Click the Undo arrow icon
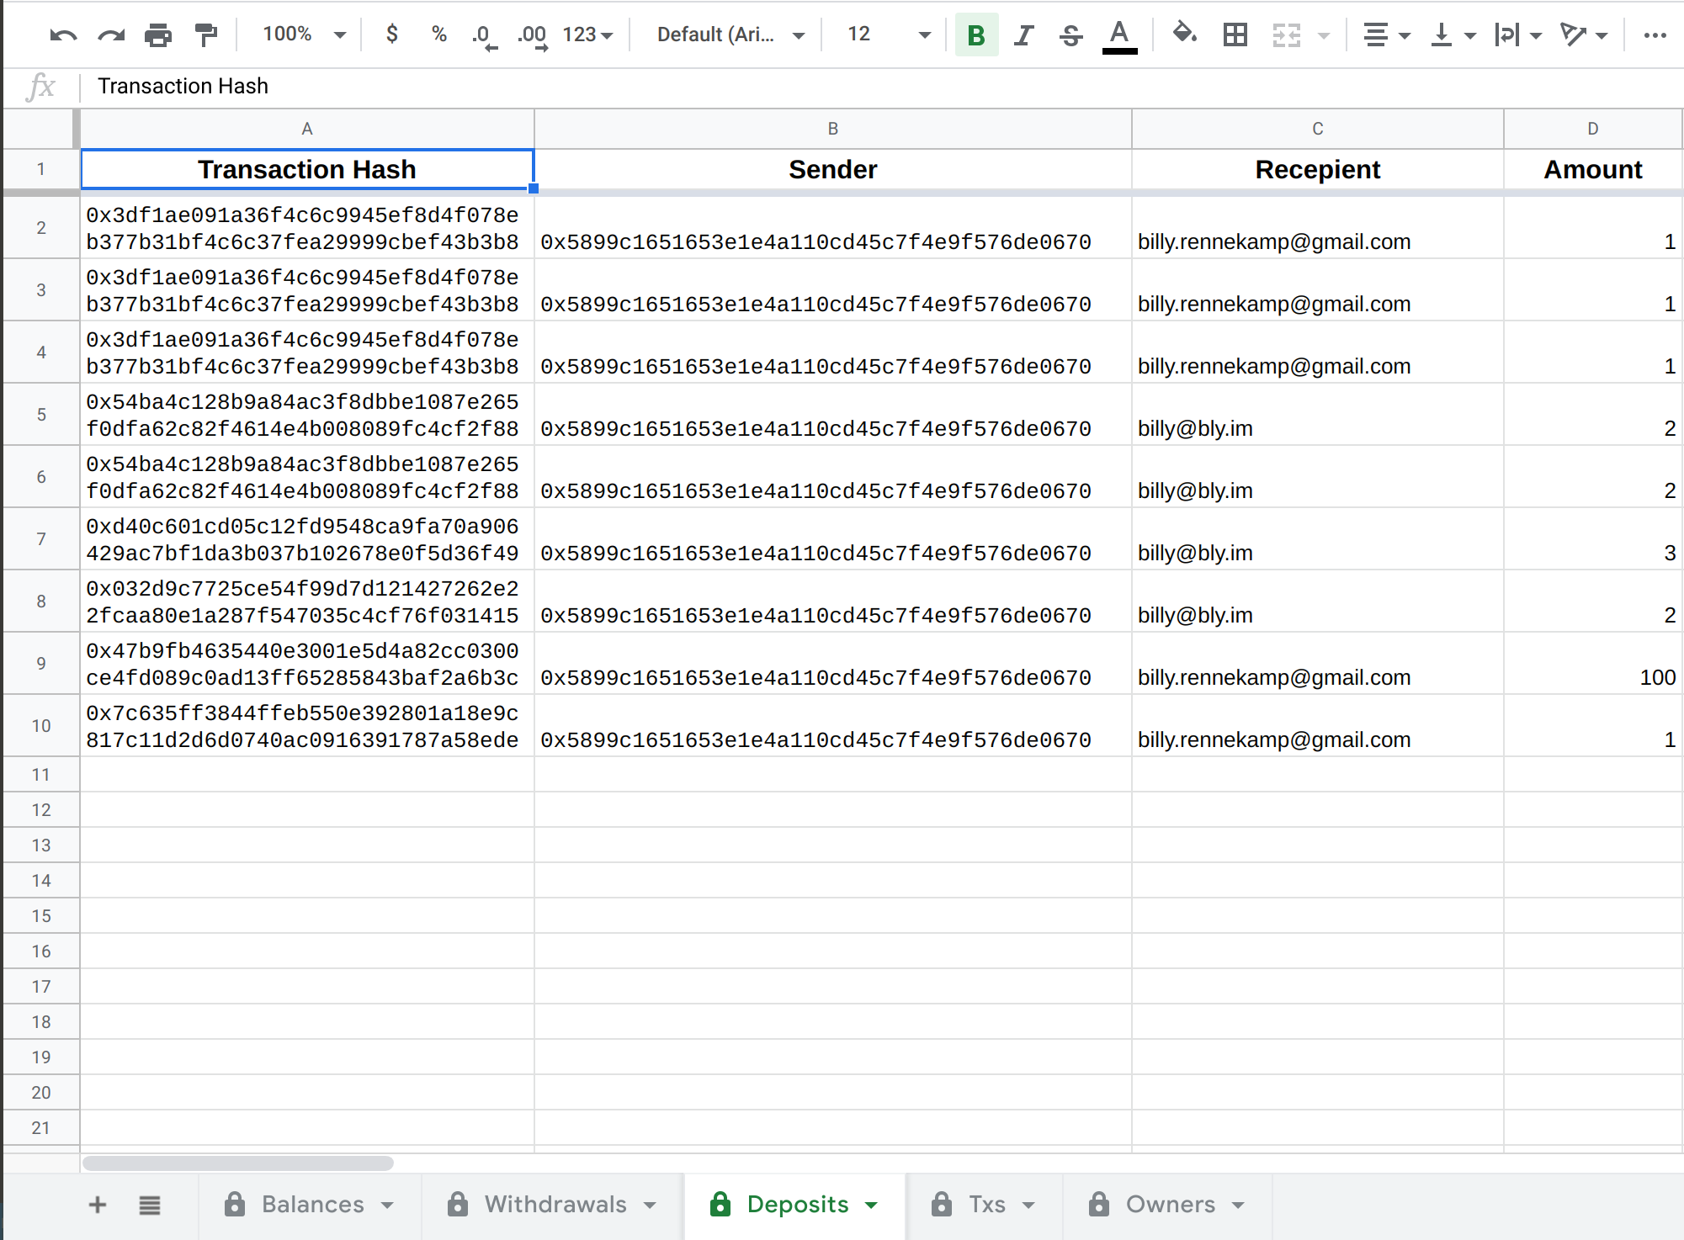This screenshot has width=1684, height=1240. point(63,34)
